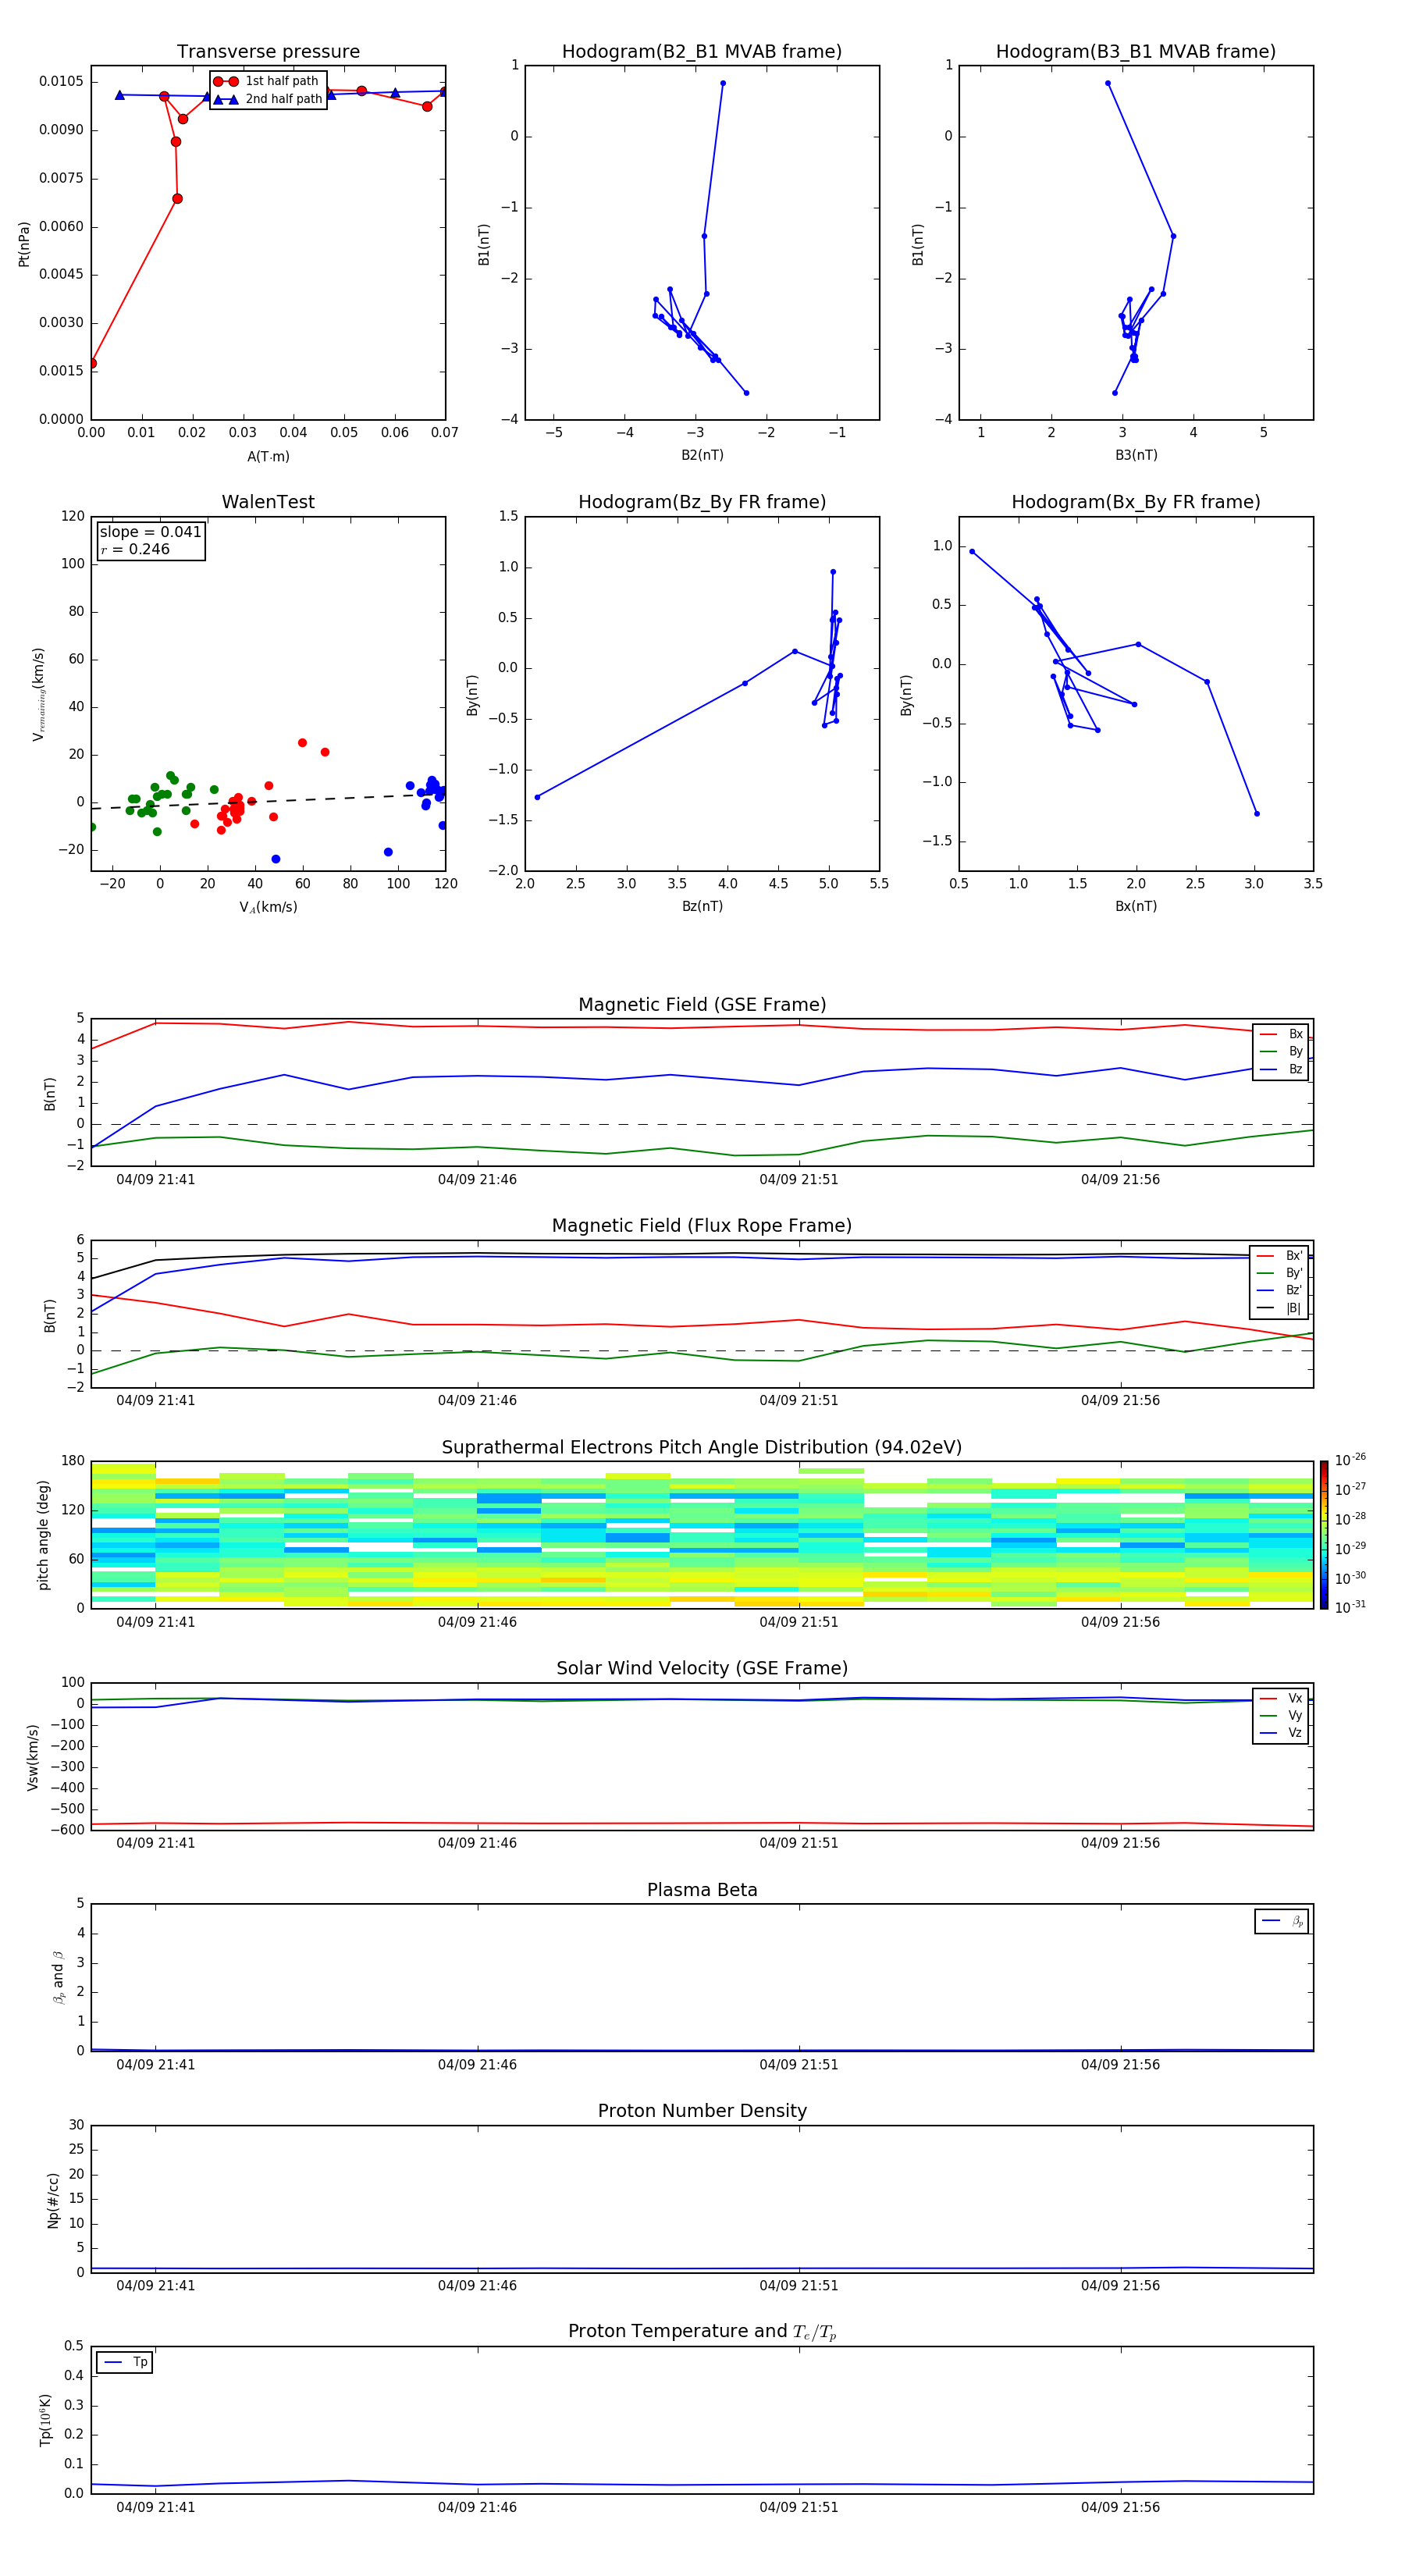The height and width of the screenshot is (2576, 1405).
Task: Click the "|B|" legend entry
Action: pyautogui.click(x=1279, y=1308)
